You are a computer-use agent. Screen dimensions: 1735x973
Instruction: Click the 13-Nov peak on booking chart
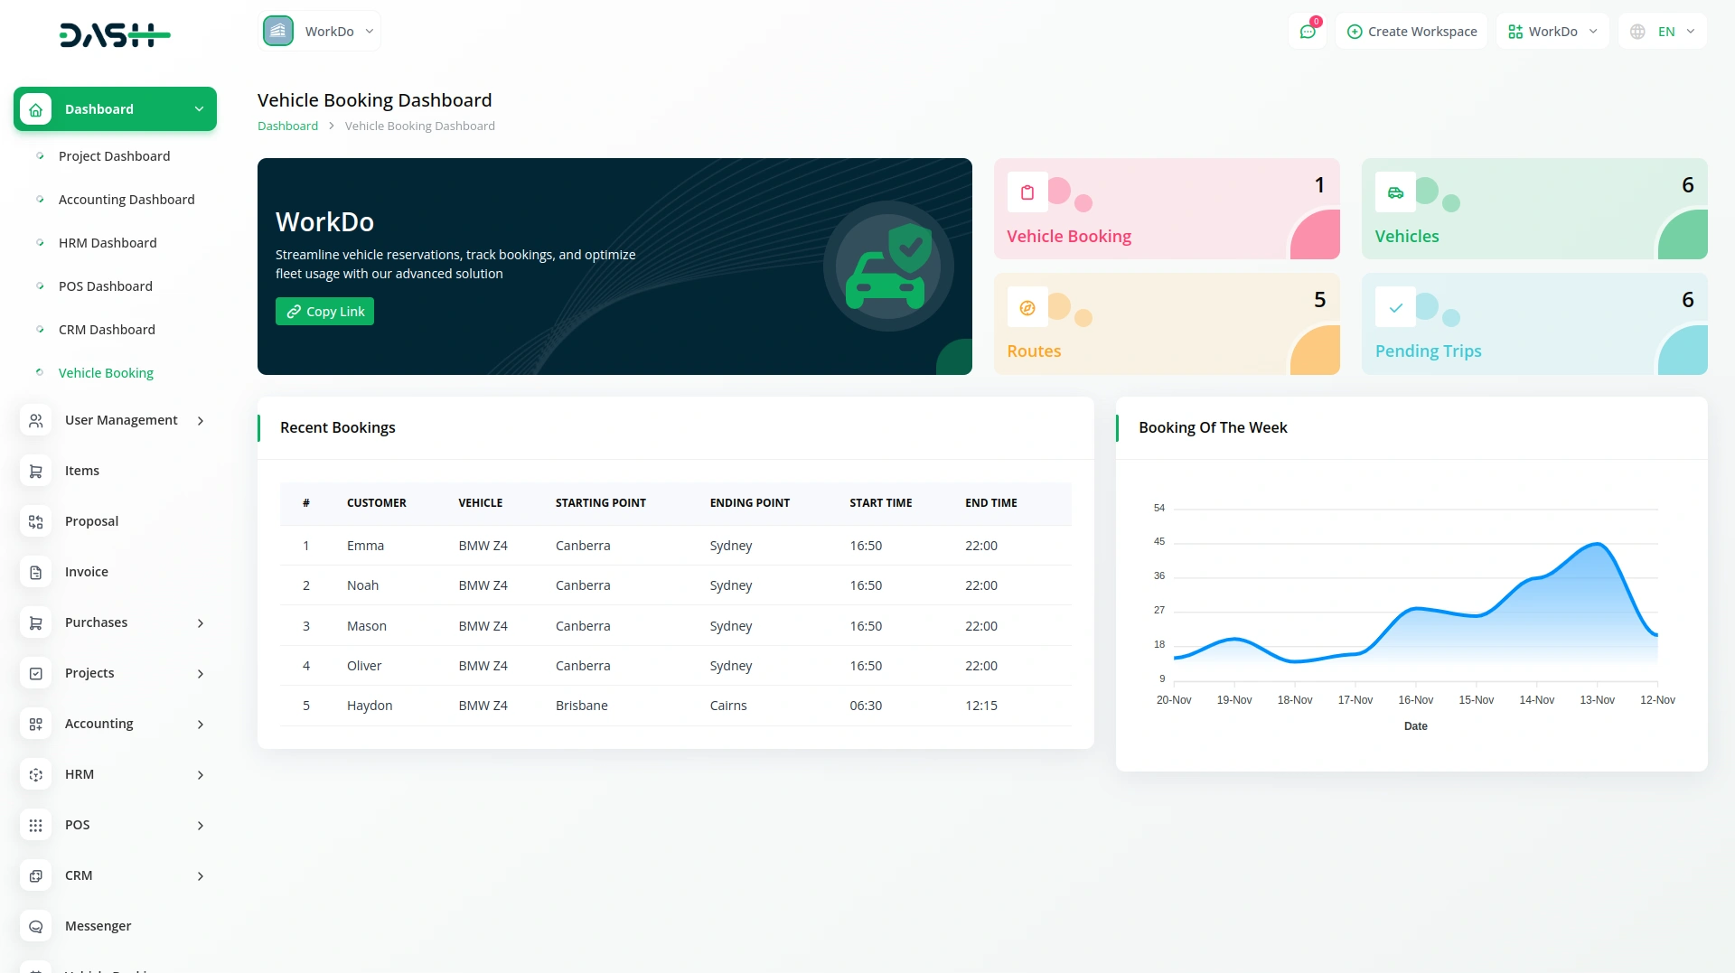(x=1598, y=544)
